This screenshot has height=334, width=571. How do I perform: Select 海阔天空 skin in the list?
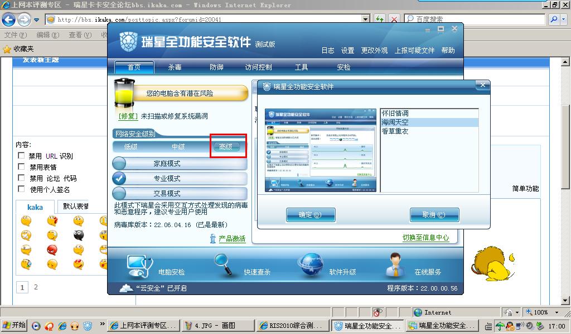429,122
